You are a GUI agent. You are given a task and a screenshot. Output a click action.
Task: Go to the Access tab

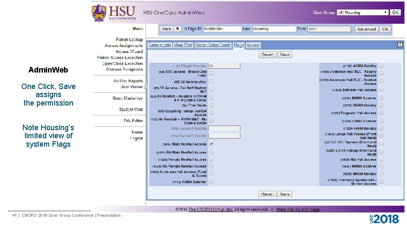253,45
